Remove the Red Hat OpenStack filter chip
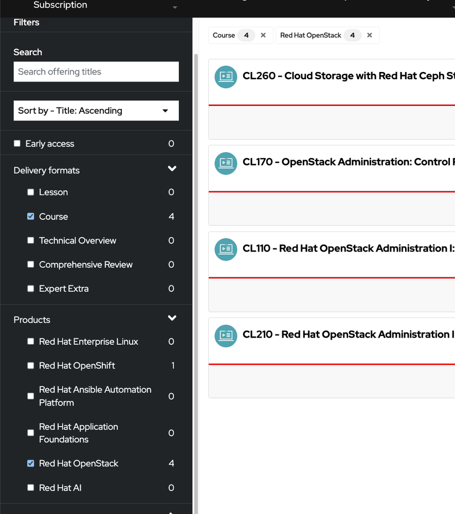The image size is (455, 514). click(x=370, y=36)
